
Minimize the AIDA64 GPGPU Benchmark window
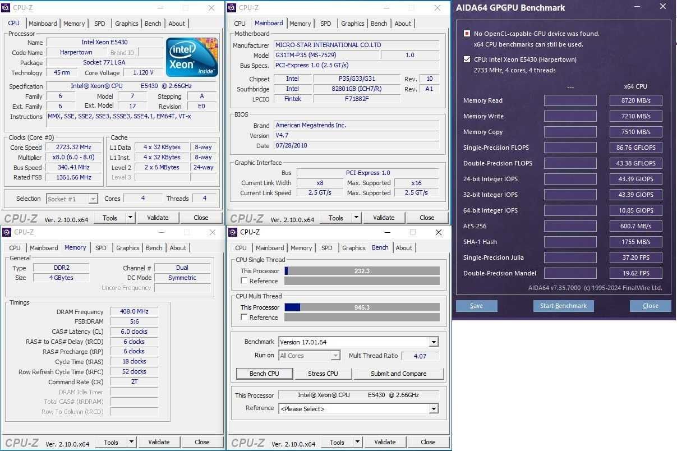click(x=637, y=7)
